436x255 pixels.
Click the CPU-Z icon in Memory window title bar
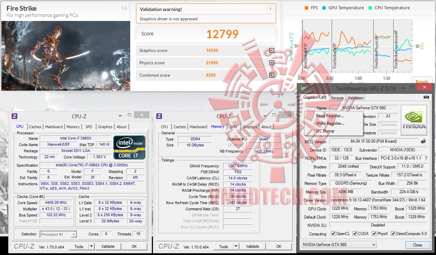159,116
